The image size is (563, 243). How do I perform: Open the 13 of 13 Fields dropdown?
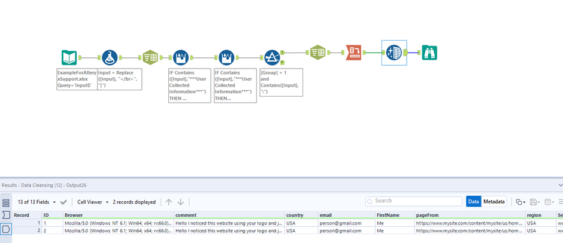[37, 202]
